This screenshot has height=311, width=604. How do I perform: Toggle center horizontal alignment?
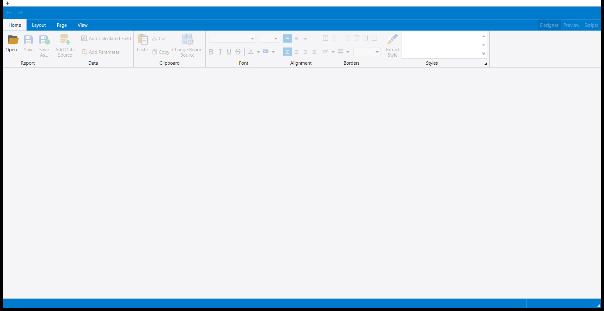click(296, 52)
